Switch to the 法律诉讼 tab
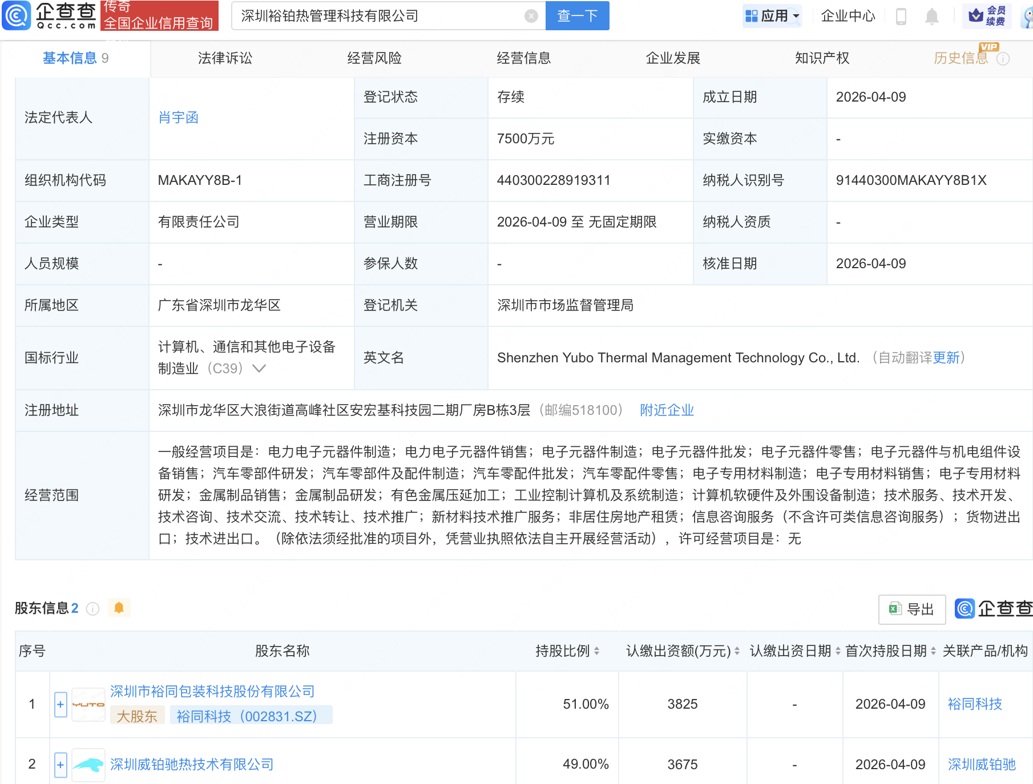The width and height of the screenshot is (1033, 784). point(225,58)
